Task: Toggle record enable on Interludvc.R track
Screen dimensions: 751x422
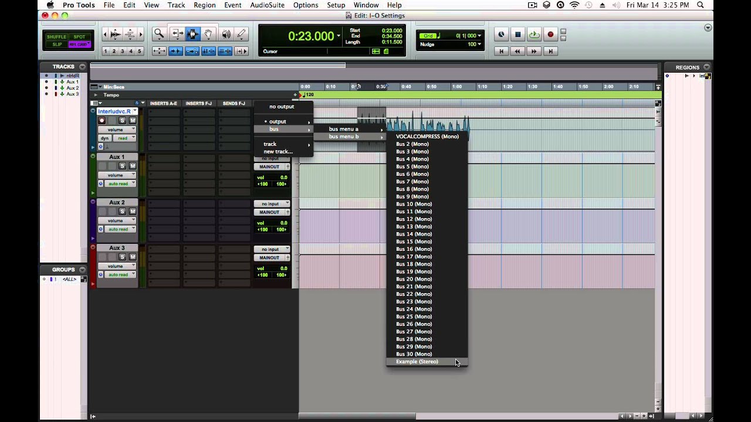Action: click(102, 120)
